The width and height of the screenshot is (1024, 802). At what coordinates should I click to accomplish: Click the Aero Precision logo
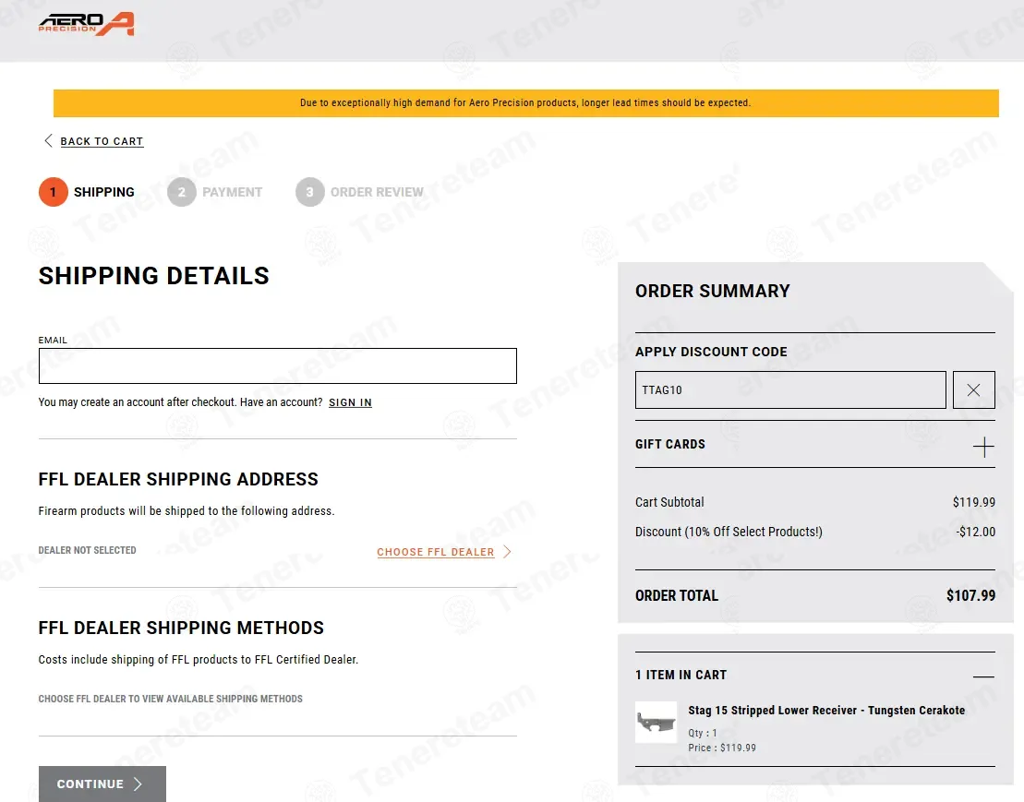tap(86, 24)
